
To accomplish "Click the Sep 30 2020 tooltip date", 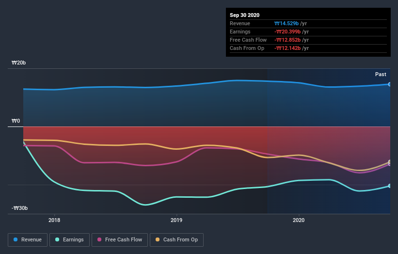I will point(244,15).
